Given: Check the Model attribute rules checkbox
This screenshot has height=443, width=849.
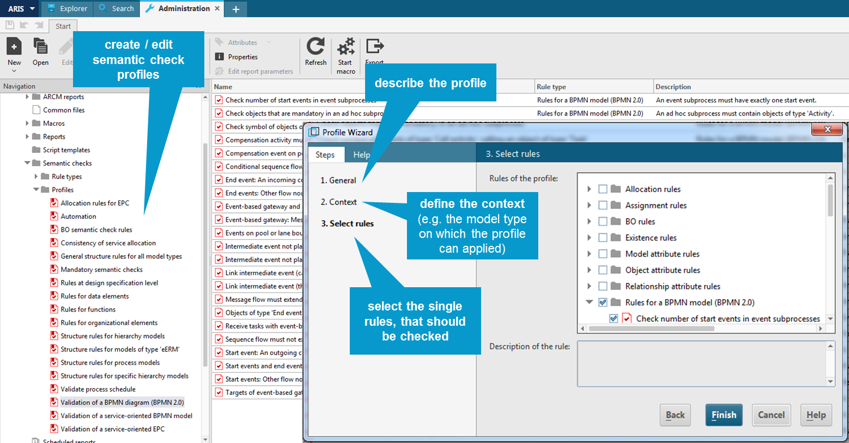Looking at the screenshot, I should [x=603, y=254].
